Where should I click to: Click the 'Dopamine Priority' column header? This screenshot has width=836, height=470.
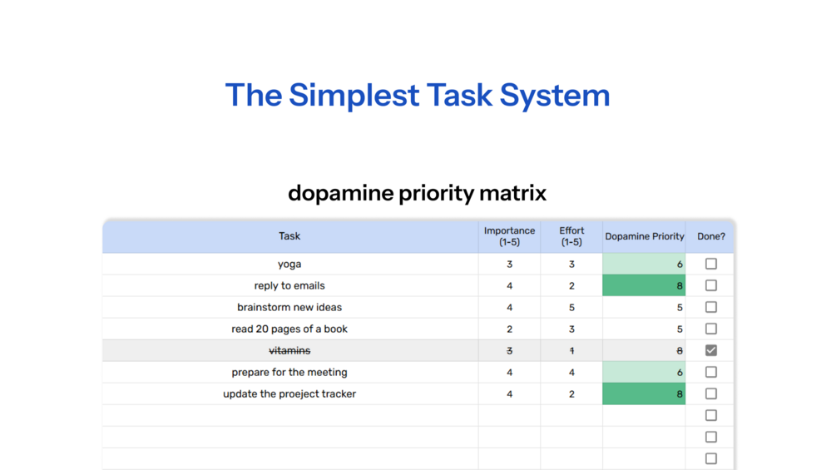(644, 236)
